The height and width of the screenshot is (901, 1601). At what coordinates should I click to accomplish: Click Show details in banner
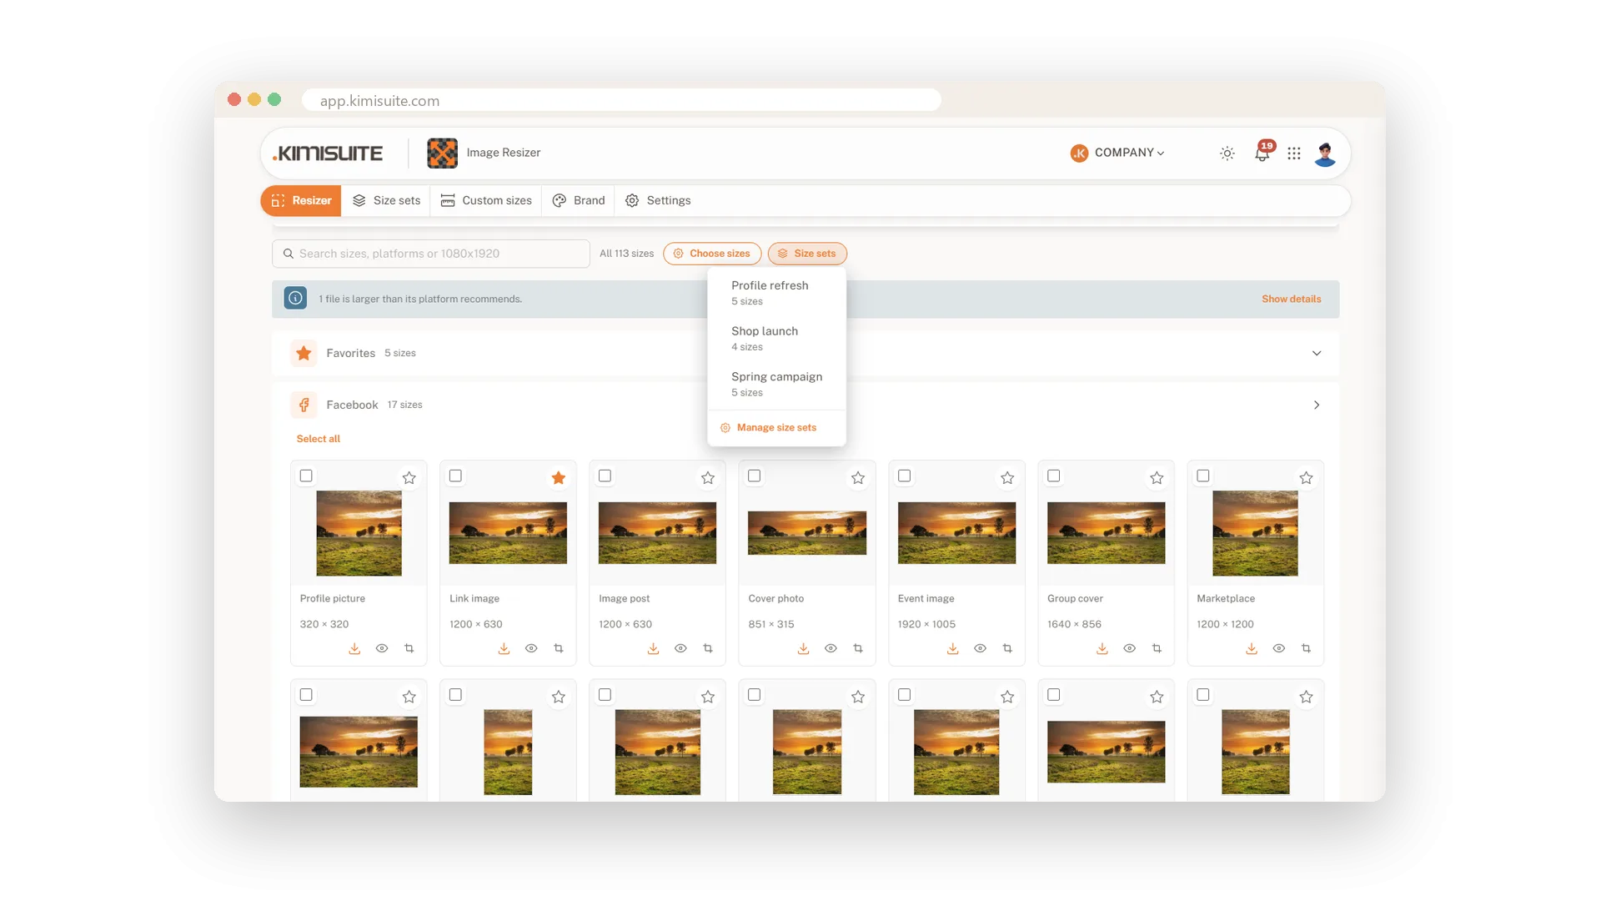[1291, 299]
